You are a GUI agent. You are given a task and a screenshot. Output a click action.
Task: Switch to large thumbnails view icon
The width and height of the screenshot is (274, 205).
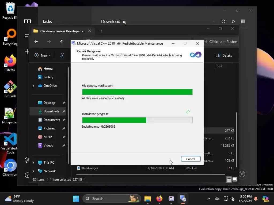[235, 179]
